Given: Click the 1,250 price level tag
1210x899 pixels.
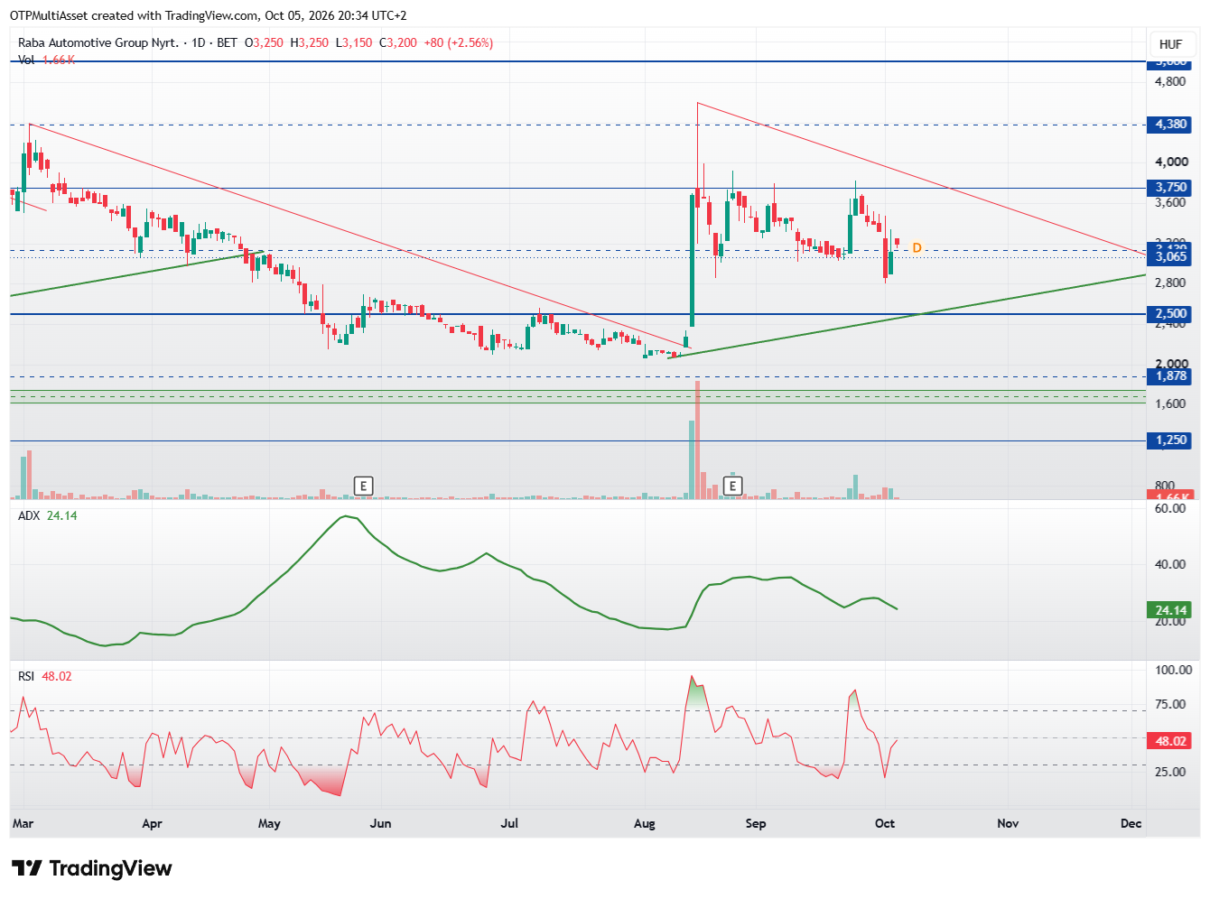Looking at the screenshot, I should point(1170,440).
